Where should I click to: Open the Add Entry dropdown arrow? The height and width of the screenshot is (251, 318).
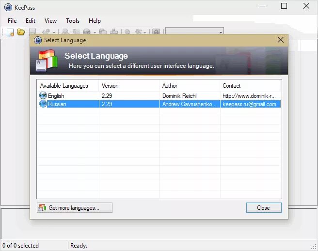[x=54, y=32]
